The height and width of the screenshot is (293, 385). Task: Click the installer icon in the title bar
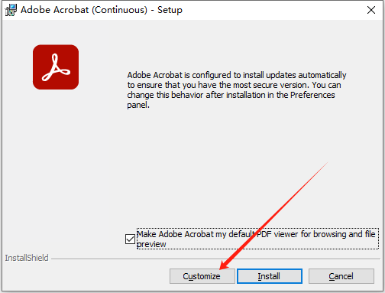(x=11, y=10)
